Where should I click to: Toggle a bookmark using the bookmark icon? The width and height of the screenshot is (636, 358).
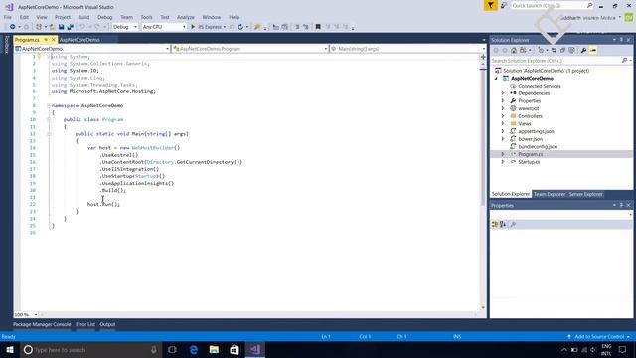click(318, 27)
